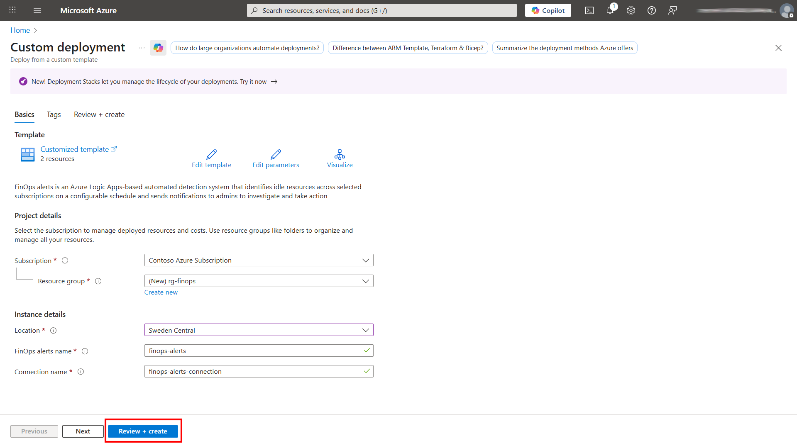Select Create new under Resource group

click(x=161, y=292)
